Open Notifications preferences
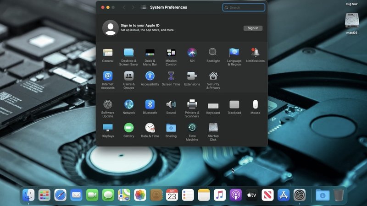 (255, 55)
